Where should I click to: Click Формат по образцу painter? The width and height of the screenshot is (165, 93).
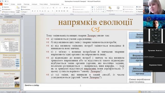tap(9, 12)
